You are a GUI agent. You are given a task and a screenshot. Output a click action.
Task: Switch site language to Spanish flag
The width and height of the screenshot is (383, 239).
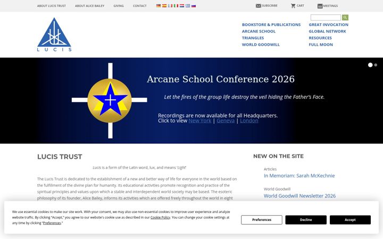click(x=164, y=6)
